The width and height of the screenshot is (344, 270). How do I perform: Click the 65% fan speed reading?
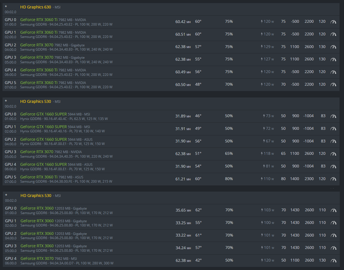coord(229,153)
